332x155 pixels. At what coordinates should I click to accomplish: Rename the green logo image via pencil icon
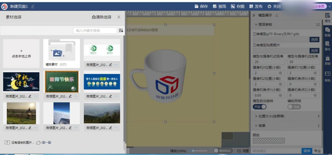110,65
